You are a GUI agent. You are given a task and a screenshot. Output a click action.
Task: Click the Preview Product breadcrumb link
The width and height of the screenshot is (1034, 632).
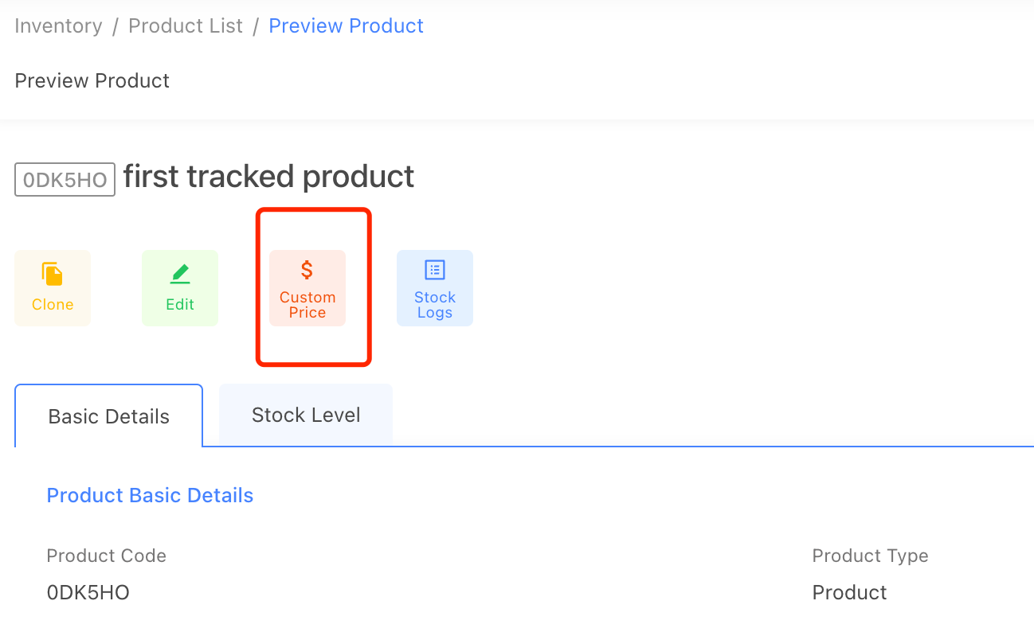(x=346, y=25)
